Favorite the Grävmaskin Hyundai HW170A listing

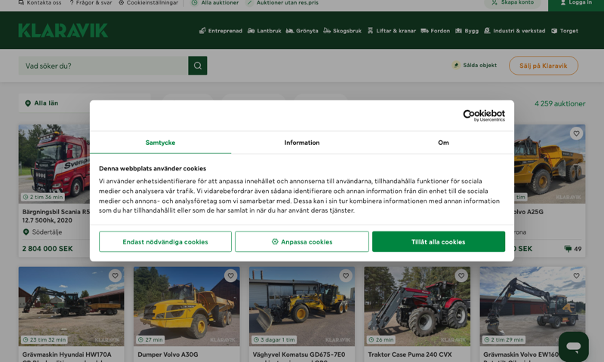point(115,276)
